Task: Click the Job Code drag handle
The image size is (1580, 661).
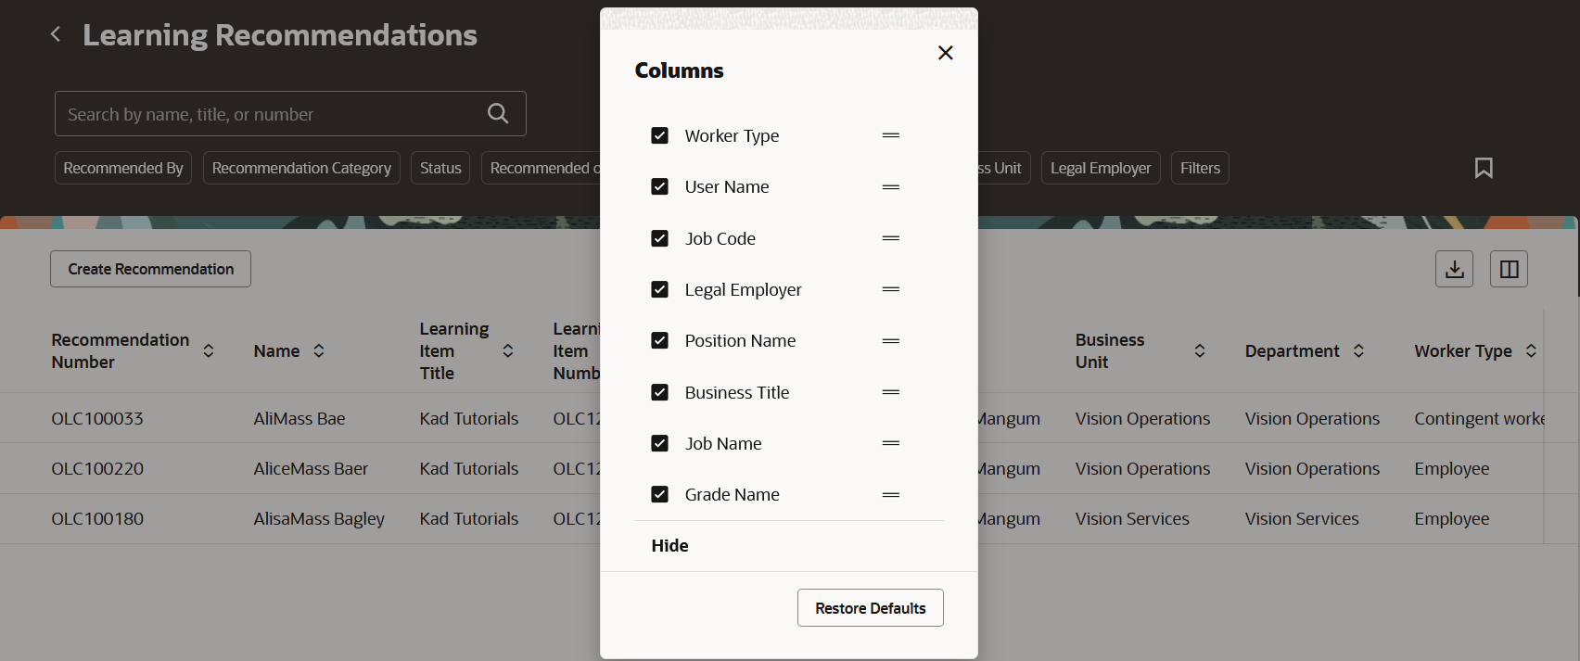Action: pyautogui.click(x=891, y=238)
